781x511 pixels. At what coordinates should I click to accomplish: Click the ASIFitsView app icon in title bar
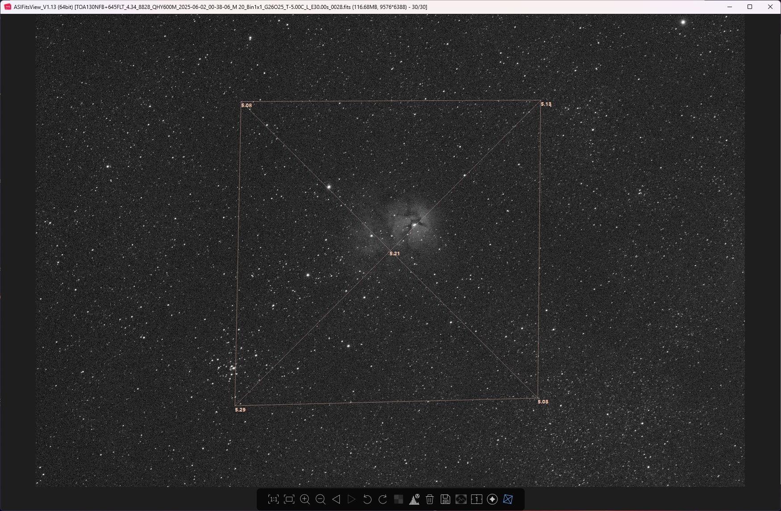tap(8, 7)
